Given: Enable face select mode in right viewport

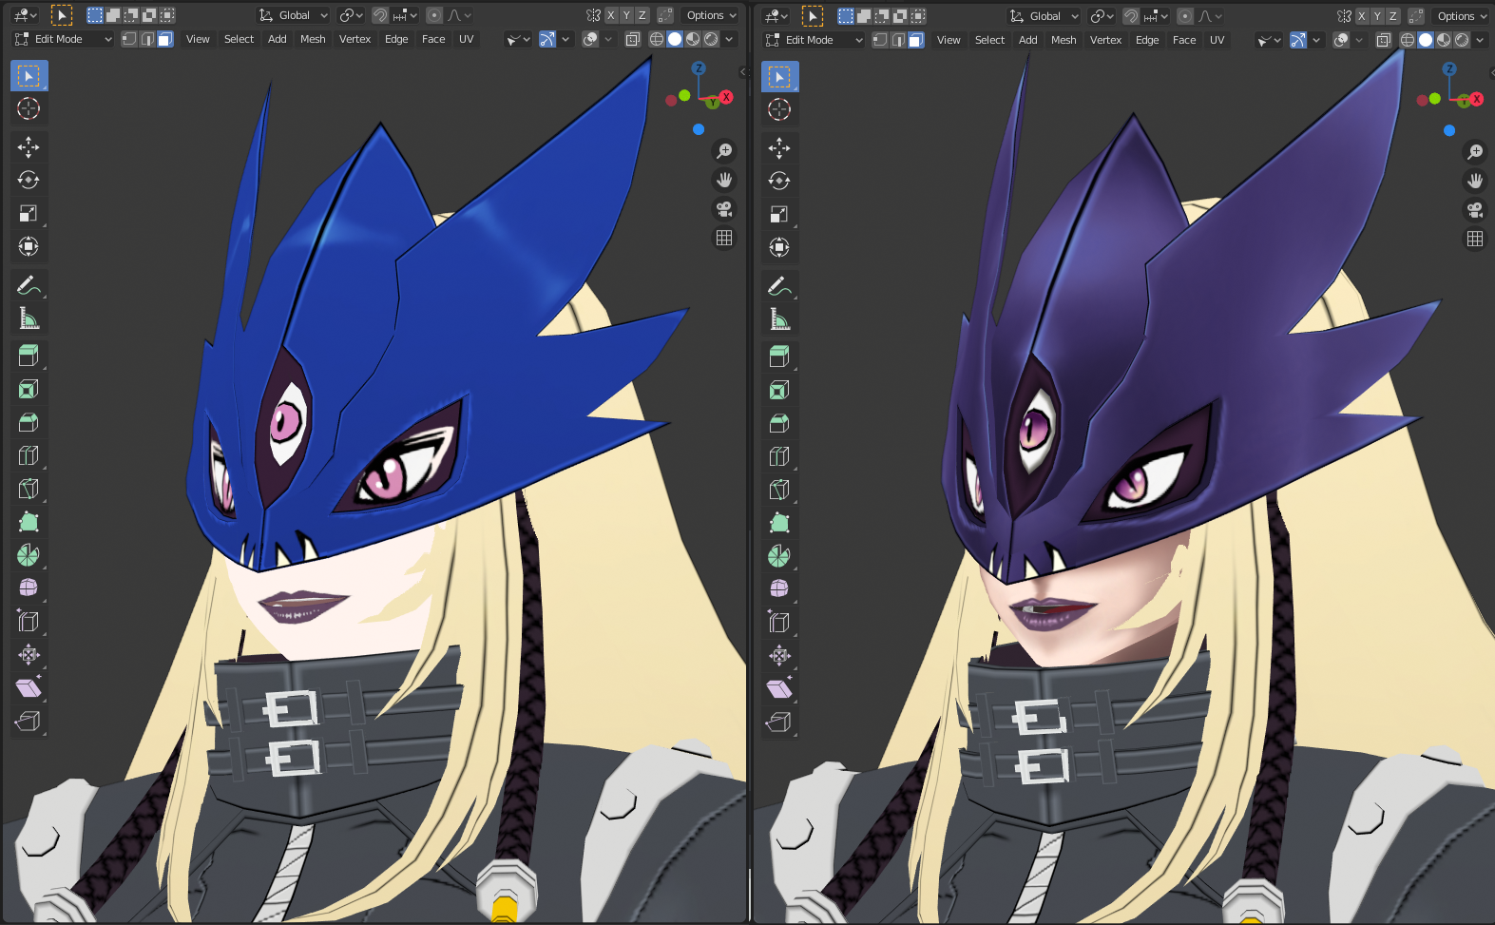Looking at the screenshot, I should point(916,40).
